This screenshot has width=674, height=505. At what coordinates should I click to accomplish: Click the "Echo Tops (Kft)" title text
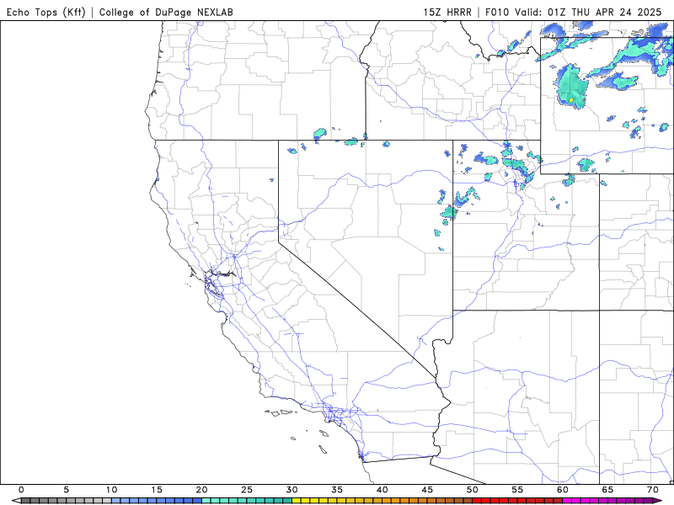pyautogui.click(x=46, y=12)
